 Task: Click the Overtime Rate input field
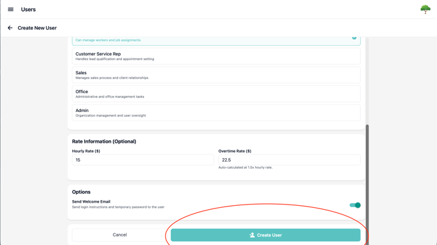(x=290, y=160)
